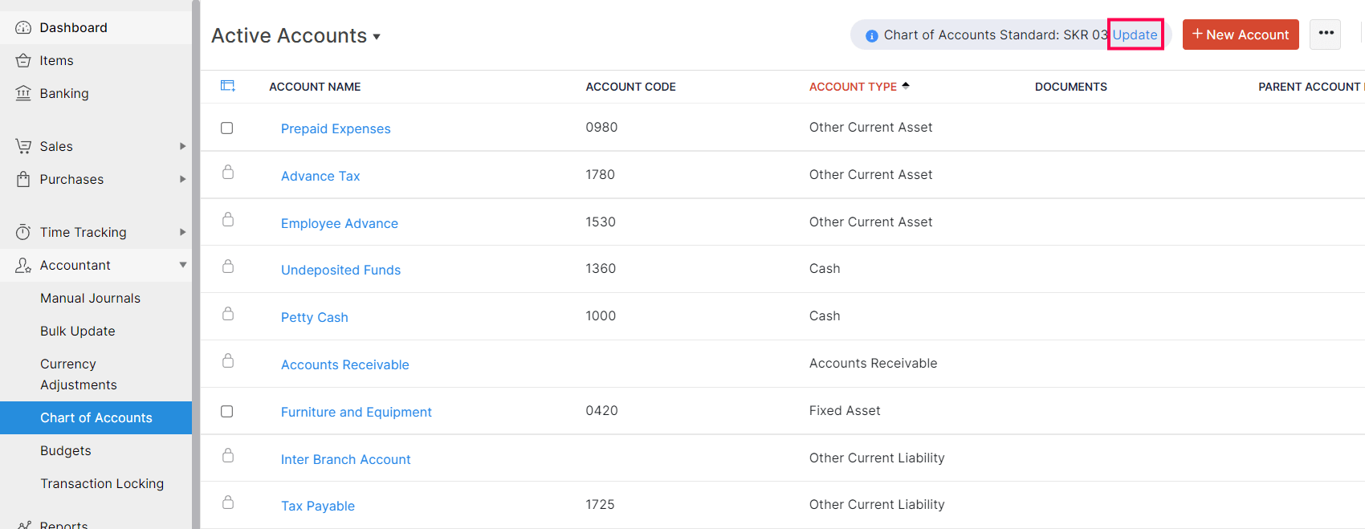Click the Banking building icon
The width and height of the screenshot is (1365, 529).
tap(23, 93)
